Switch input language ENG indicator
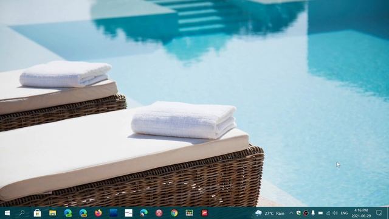This screenshot has width=389, height=219. click(344, 214)
